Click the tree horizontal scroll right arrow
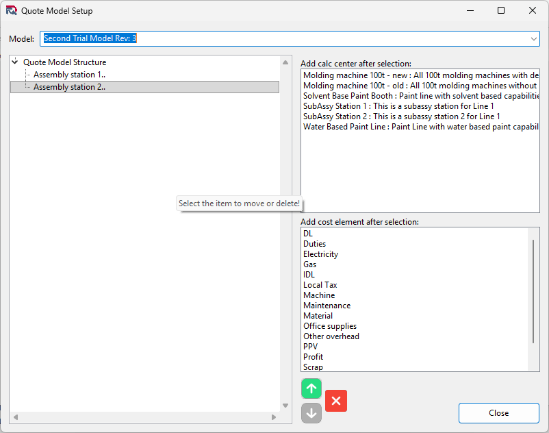Image resolution: width=549 pixels, height=433 pixels. point(274,417)
